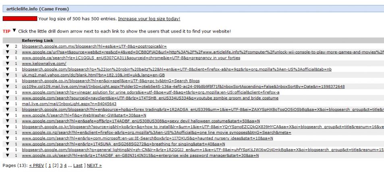Expand arrow next to pregnancy in your forties link

coord(7,58)
